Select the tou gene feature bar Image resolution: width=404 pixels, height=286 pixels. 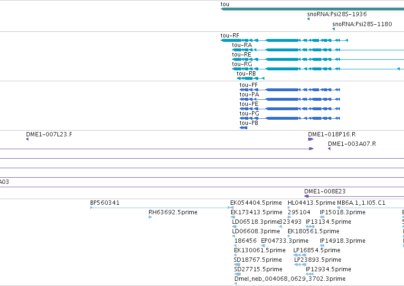click(312, 9)
